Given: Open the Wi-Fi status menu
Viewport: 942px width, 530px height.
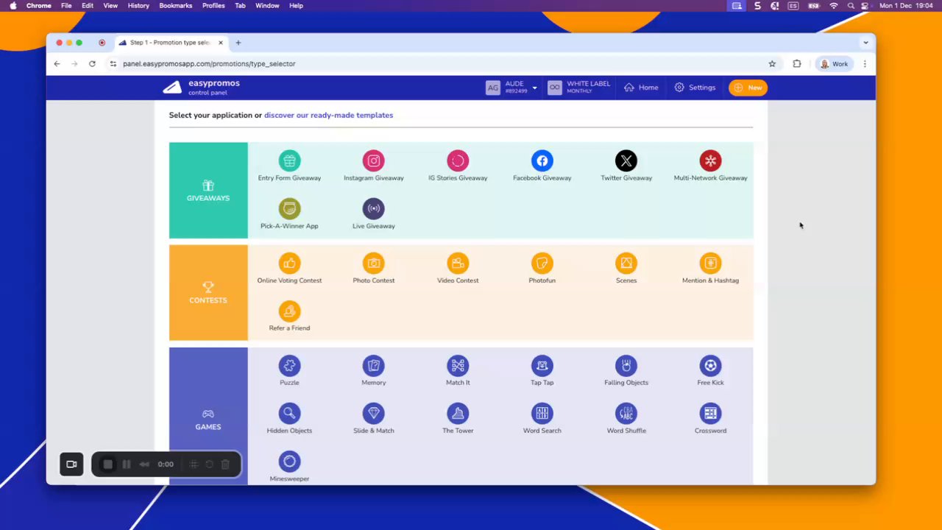Looking at the screenshot, I should pos(833,5).
